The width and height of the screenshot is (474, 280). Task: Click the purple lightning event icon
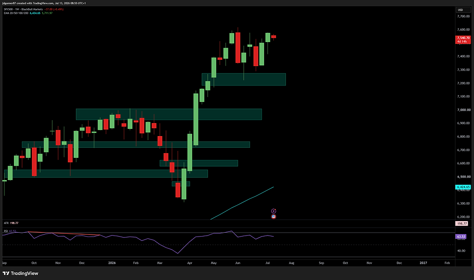274,211
